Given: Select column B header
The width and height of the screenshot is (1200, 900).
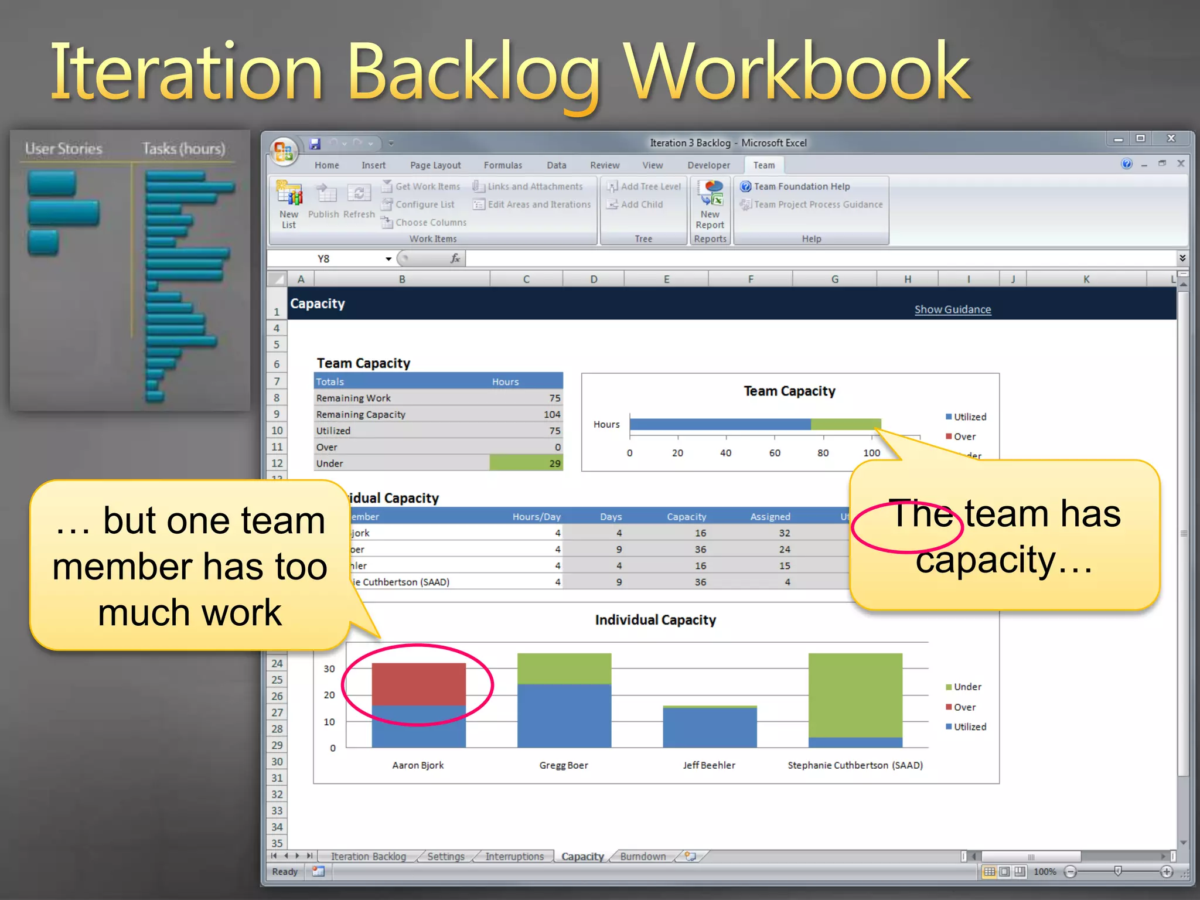Looking at the screenshot, I should 402,279.
